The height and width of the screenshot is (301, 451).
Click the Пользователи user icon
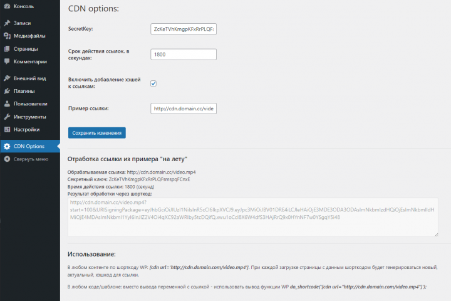click(x=6, y=103)
